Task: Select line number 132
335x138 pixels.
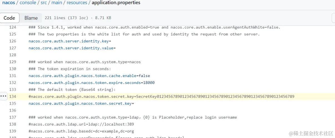Action: click(13, 83)
